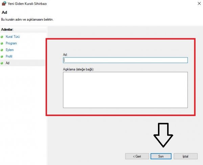
Task: Click green bullet beside Kural Türü
Action: [2, 37]
